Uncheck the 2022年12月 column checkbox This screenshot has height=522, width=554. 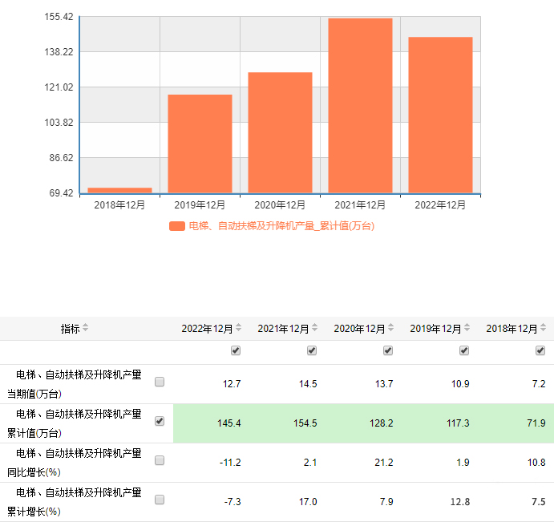pos(236,350)
